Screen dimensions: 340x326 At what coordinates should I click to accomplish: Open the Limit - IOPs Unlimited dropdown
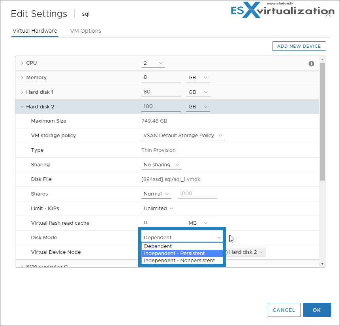pos(158,209)
